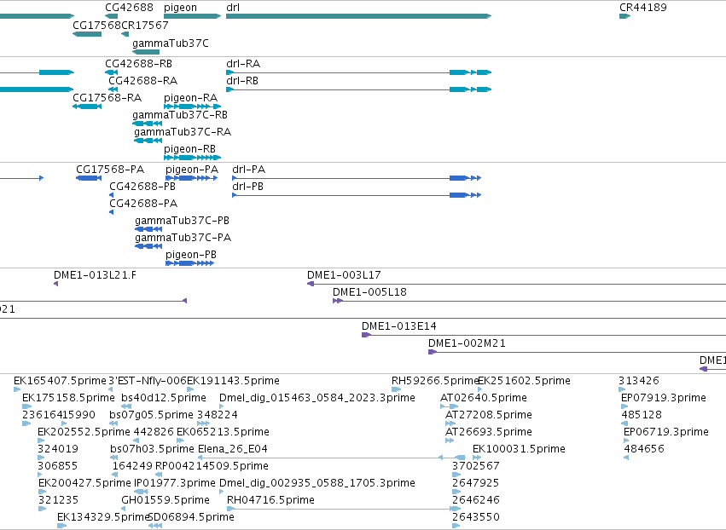Click the gammaTub37C-PA protein label
Viewport: 726px width, 530px height.
[183, 239]
